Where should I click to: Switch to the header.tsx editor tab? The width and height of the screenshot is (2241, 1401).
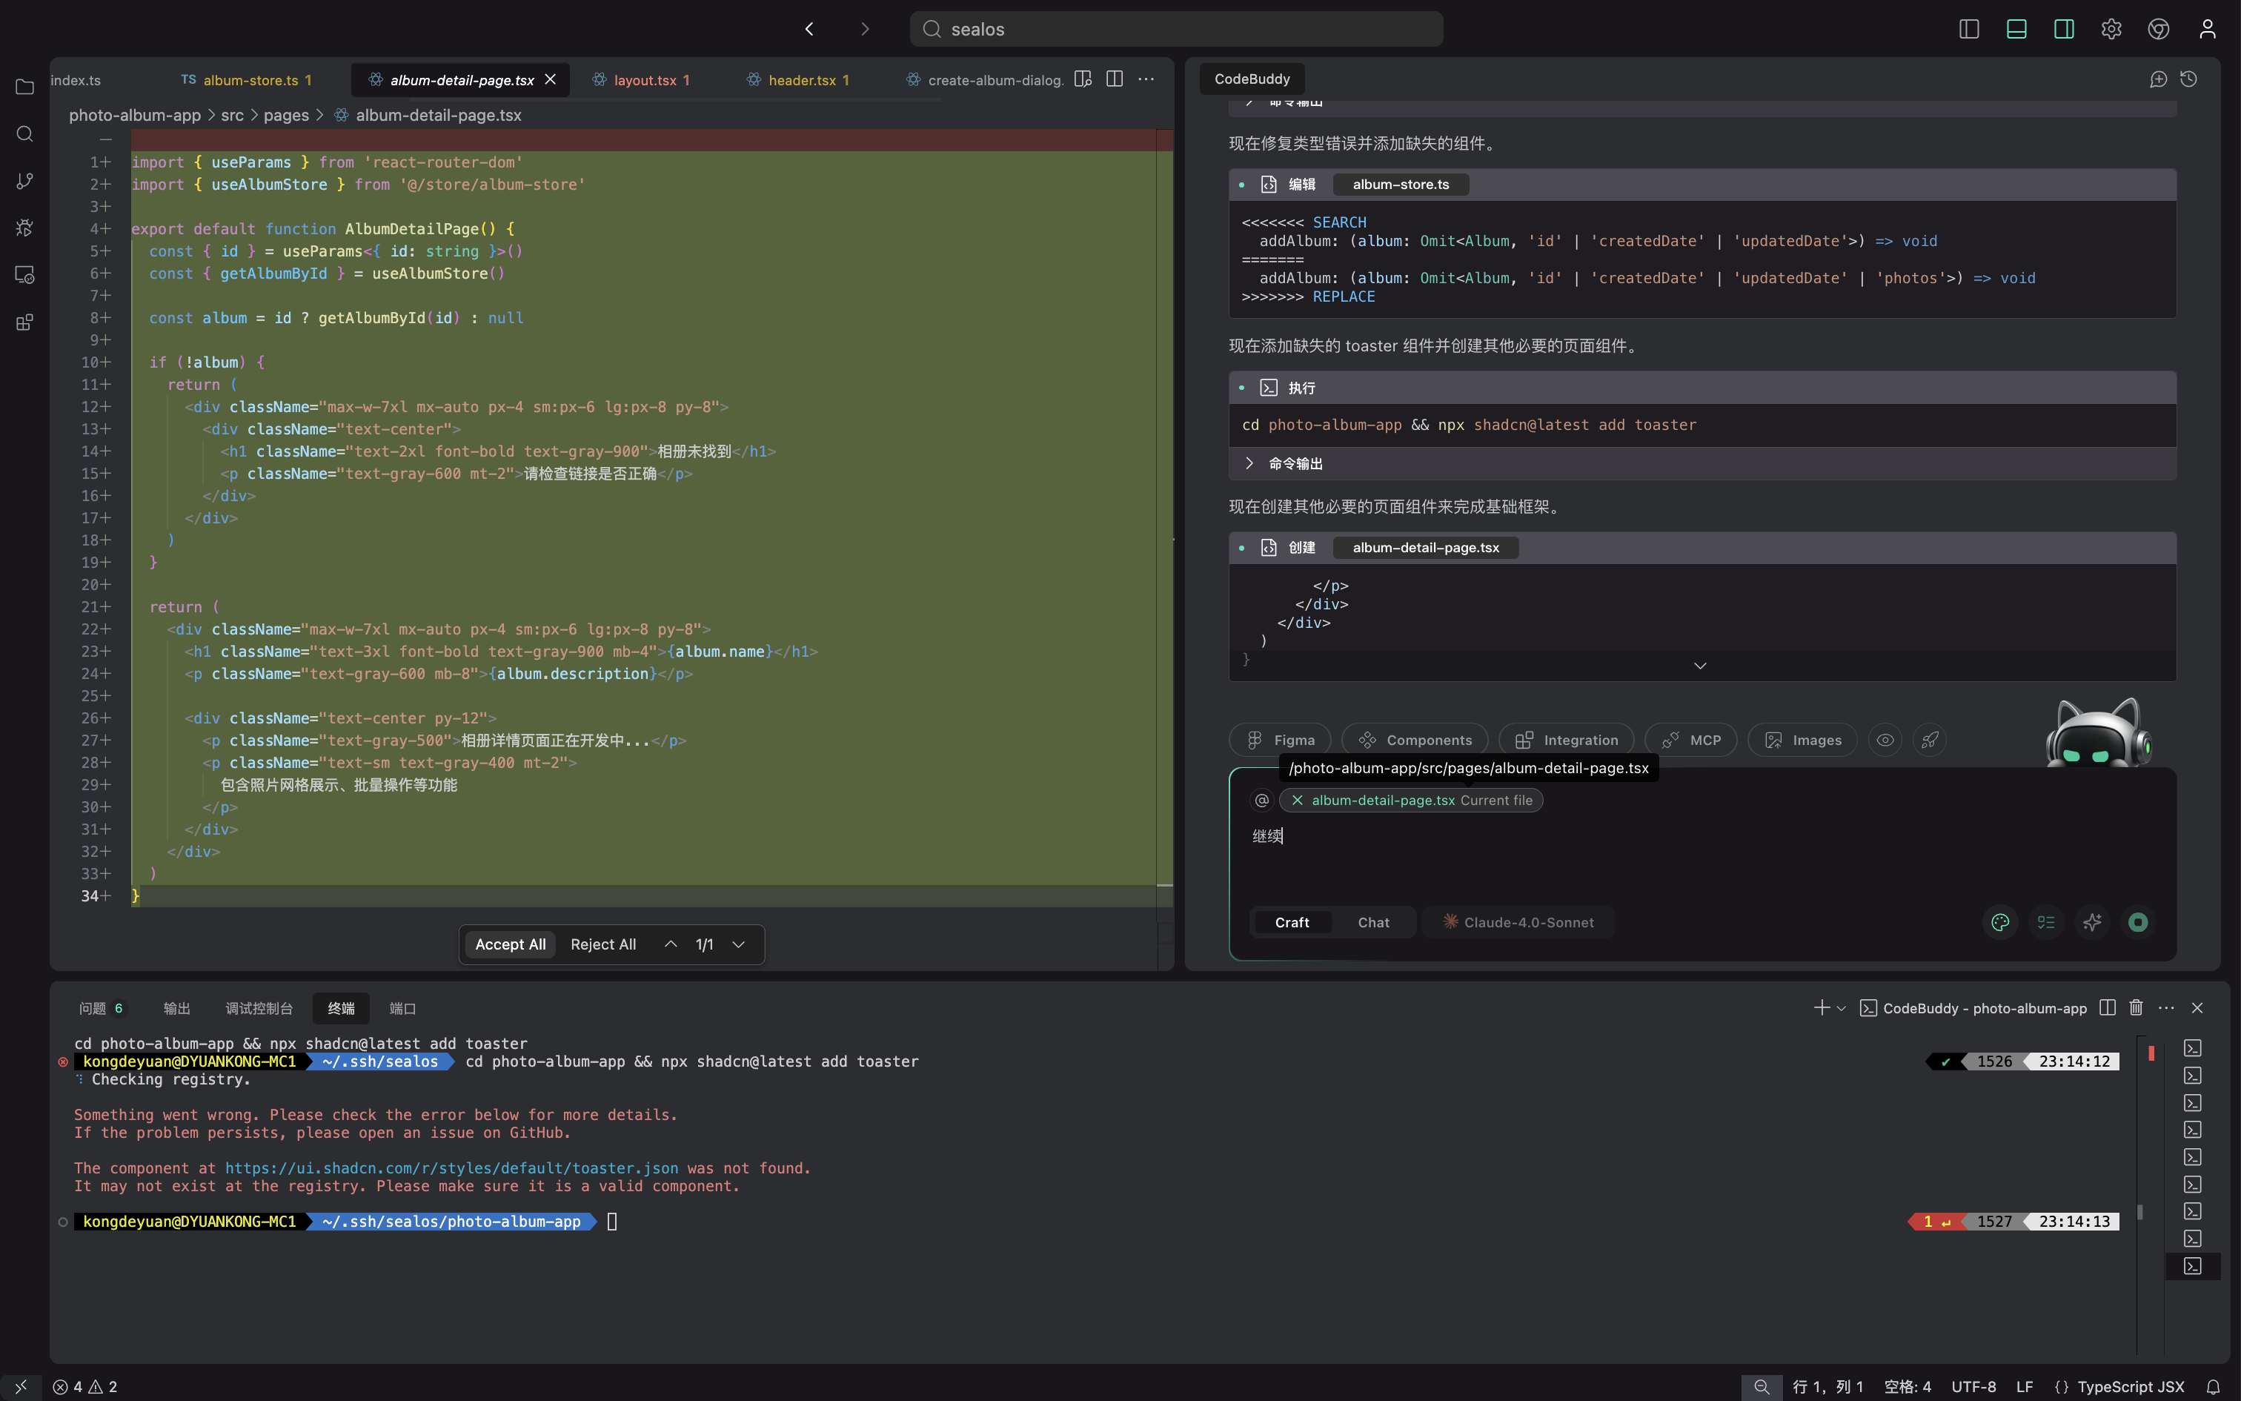[x=801, y=81]
